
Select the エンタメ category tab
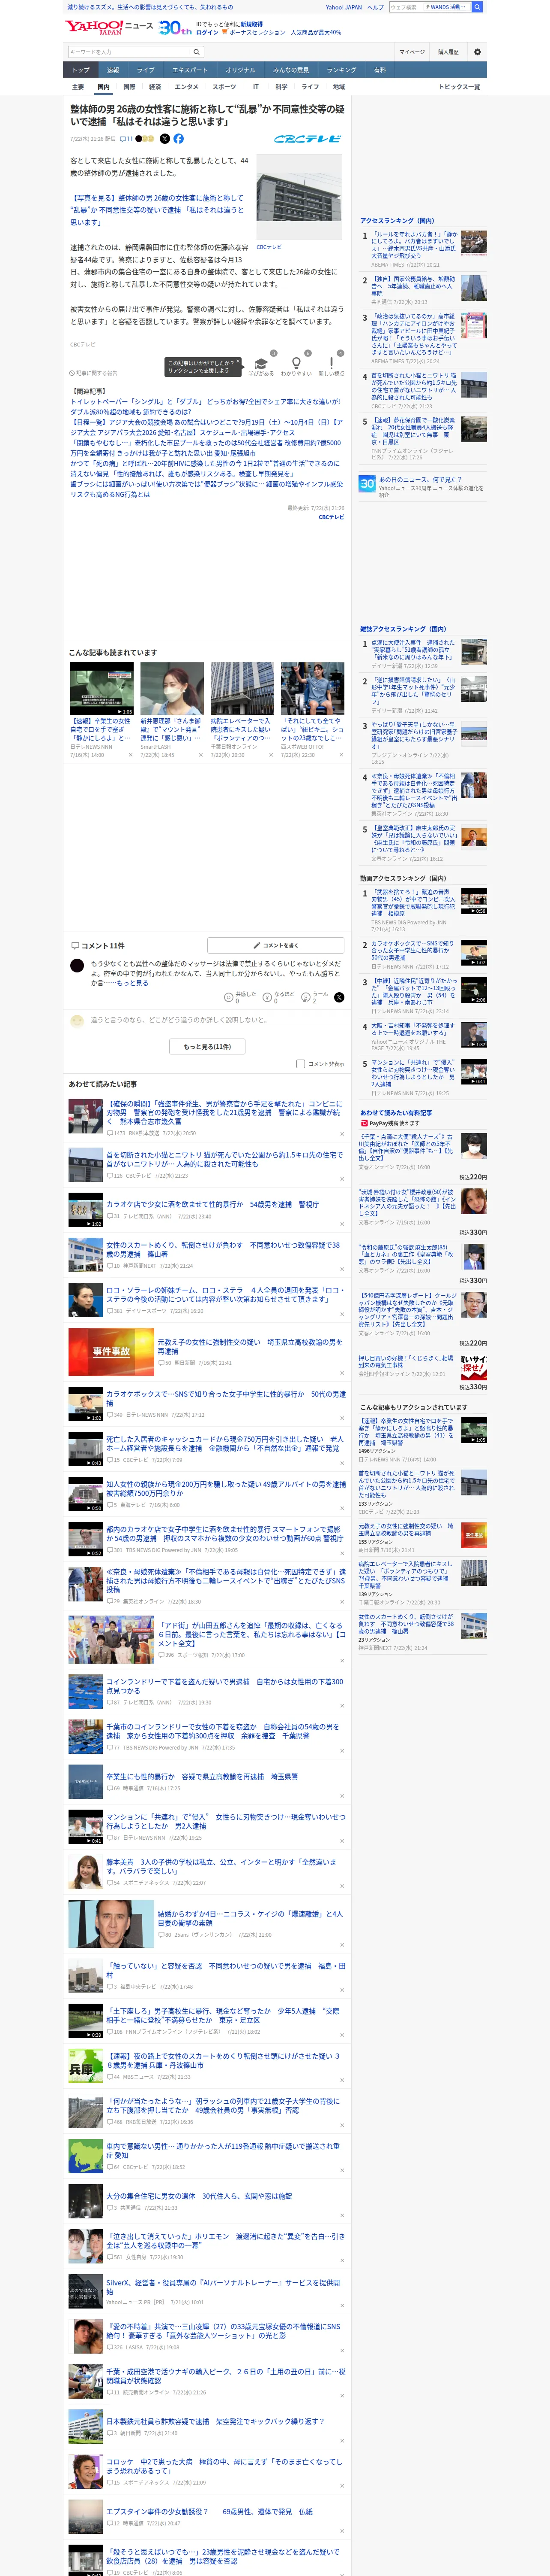click(x=187, y=87)
